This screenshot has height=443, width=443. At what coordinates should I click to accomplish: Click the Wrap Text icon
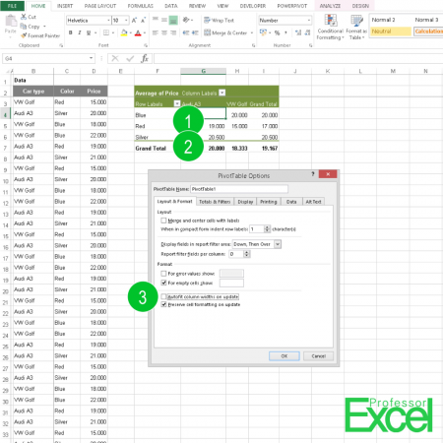tap(207, 21)
